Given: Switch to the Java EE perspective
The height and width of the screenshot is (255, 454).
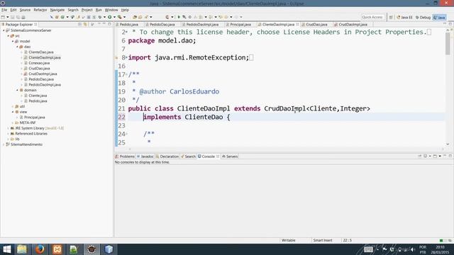Looking at the screenshot, I should coord(404,17).
